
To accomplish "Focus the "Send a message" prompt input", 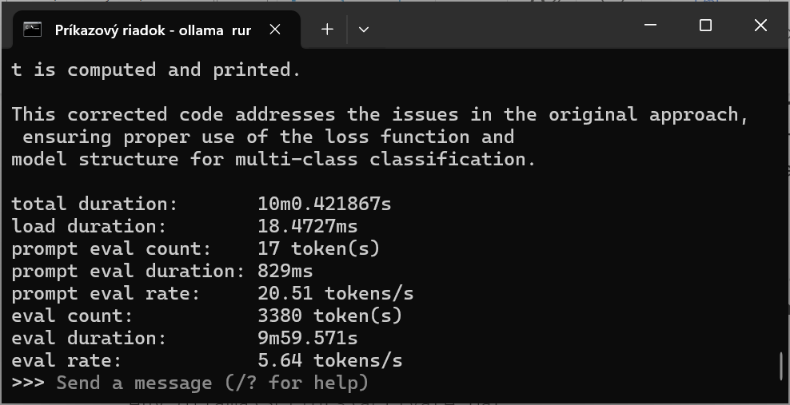I will (x=212, y=383).
